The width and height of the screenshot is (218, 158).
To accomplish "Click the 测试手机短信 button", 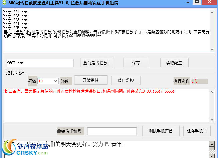I will (161, 131).
